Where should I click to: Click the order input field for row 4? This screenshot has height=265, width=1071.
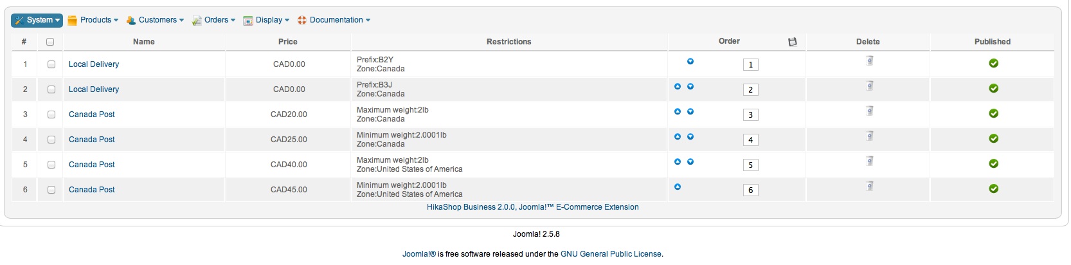pyautogui.click(x=750, y=140)
